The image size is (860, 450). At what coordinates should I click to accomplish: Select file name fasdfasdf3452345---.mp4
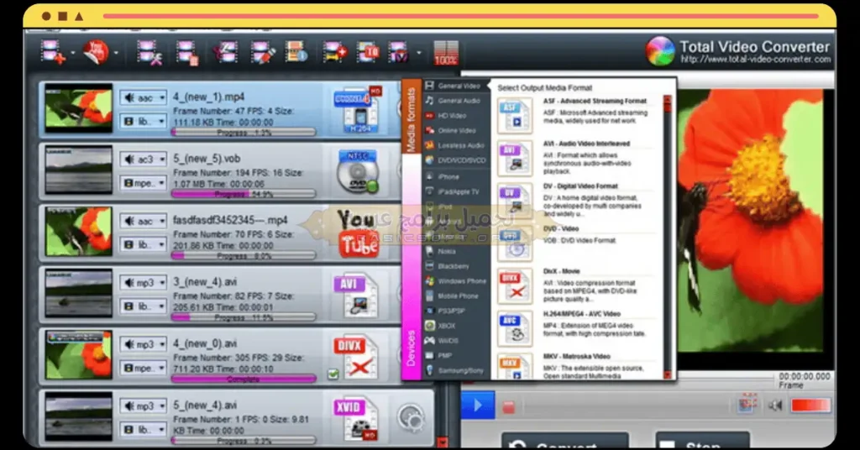[230, 220]
